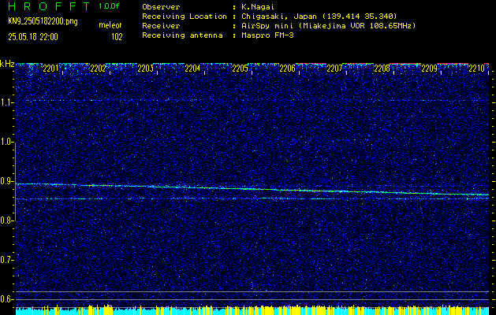The height and width of the screenshot is (315, 496).
Task: Click the Receiver label
Action: [161, 25]
